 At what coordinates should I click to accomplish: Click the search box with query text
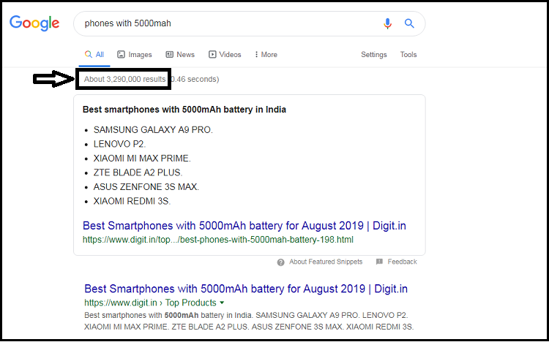pos(227,23)
